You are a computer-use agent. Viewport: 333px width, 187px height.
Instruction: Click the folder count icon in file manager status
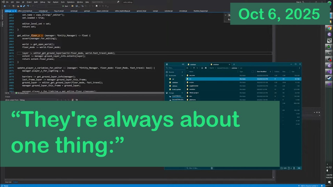point(282,168)
